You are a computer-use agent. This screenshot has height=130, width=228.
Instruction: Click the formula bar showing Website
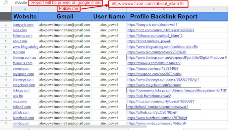(x=21, y=2)
